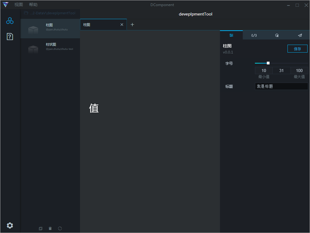Screen dimensions: 310x233
Task: Minimize the DComponent window
Action: pos(288,5)
